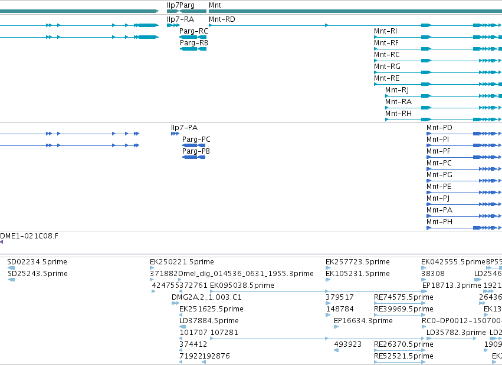
Task: Open the 493923 feature label
Action: coord(347,344)
